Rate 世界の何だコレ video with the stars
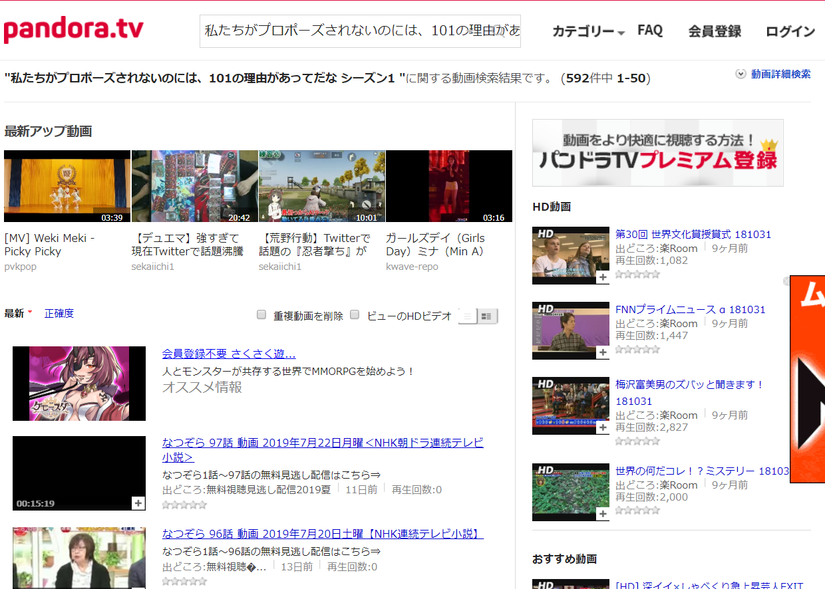Viewport: 825px width, 589px height. [x=637, y=511]
